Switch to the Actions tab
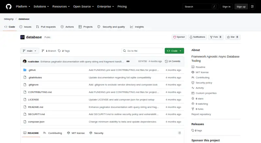The width and height of the screenshot is (261, 143). [67, 27]
